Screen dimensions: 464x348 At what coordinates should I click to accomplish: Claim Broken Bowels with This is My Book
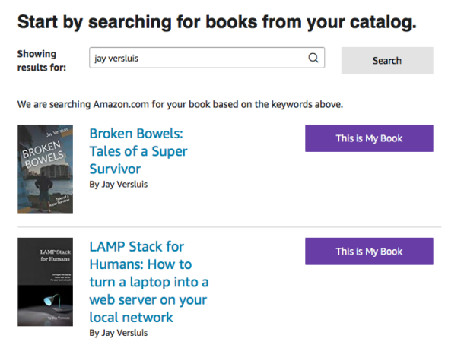tap(369, 138)
